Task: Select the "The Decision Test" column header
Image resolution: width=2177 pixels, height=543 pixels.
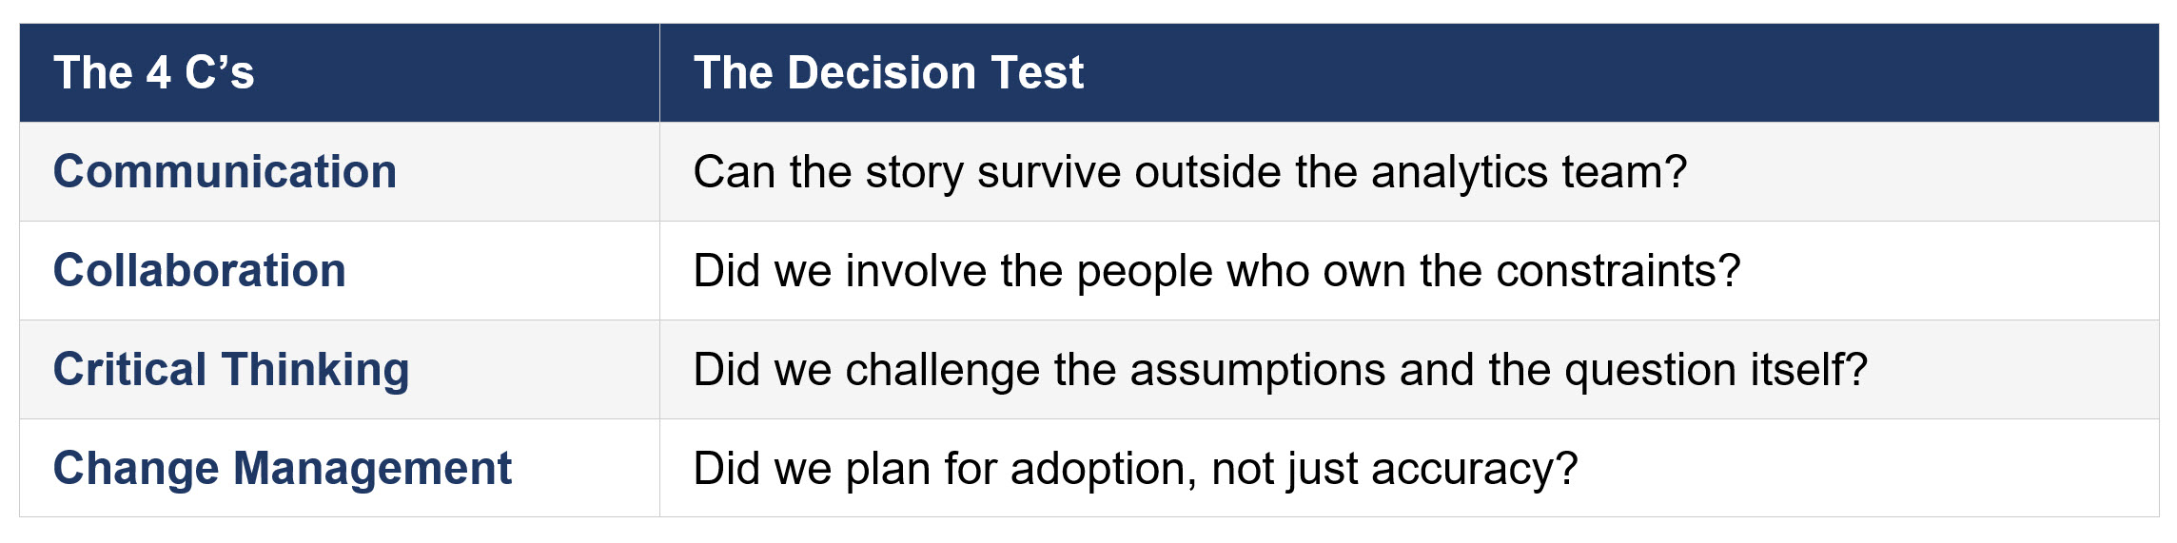Action: [888, 73]
